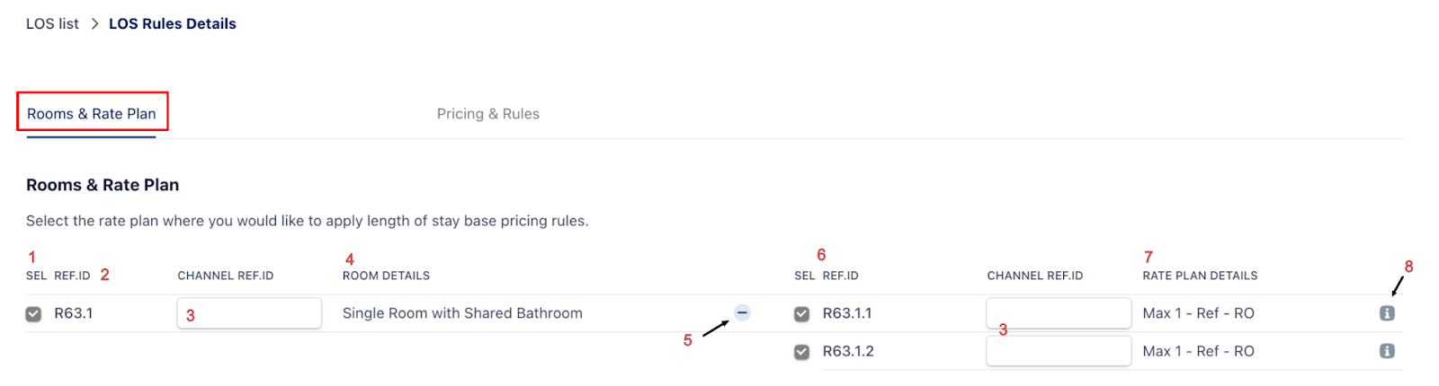
Task: Click the Channel Ref.ID input for R63.1.1
Action: [x=1058, y=313]
